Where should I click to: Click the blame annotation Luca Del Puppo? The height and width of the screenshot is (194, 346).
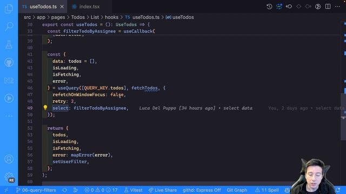click(x=196, y=108)
